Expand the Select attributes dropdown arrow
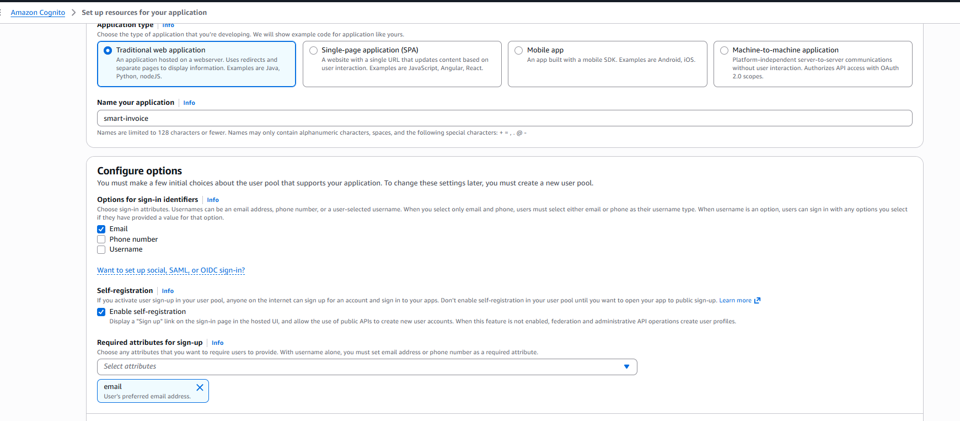The image size is (960, 421). pos(626,367)
